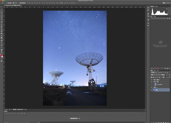The image size is (171, 123).
Task: Switch to the Paths tab
Action: pyautogui.click(x=158, y=70)
